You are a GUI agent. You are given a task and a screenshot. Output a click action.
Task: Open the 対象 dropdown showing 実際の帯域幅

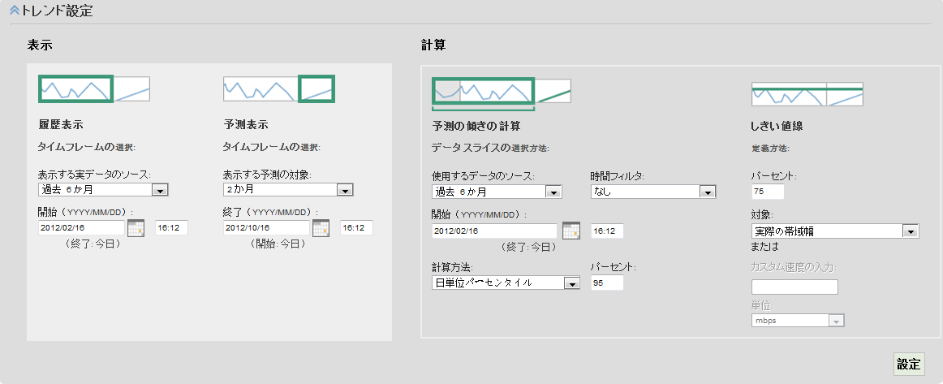coord(911,231)
